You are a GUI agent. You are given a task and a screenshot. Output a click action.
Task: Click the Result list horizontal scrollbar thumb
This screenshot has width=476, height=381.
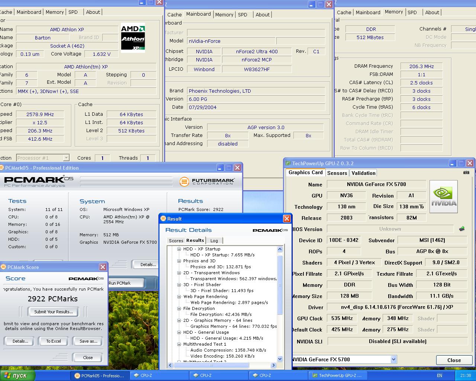pos(211,365)
